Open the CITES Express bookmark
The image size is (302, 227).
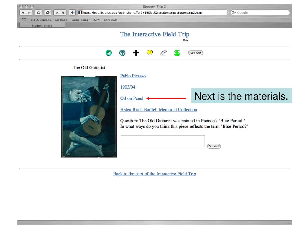tap(41, 20)
